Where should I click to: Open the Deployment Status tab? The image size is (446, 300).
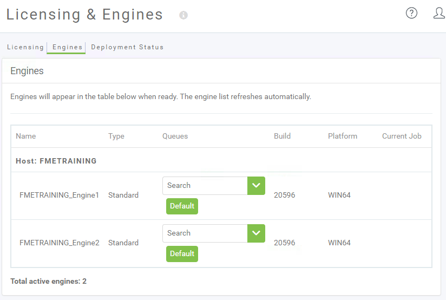click(127, 47)
